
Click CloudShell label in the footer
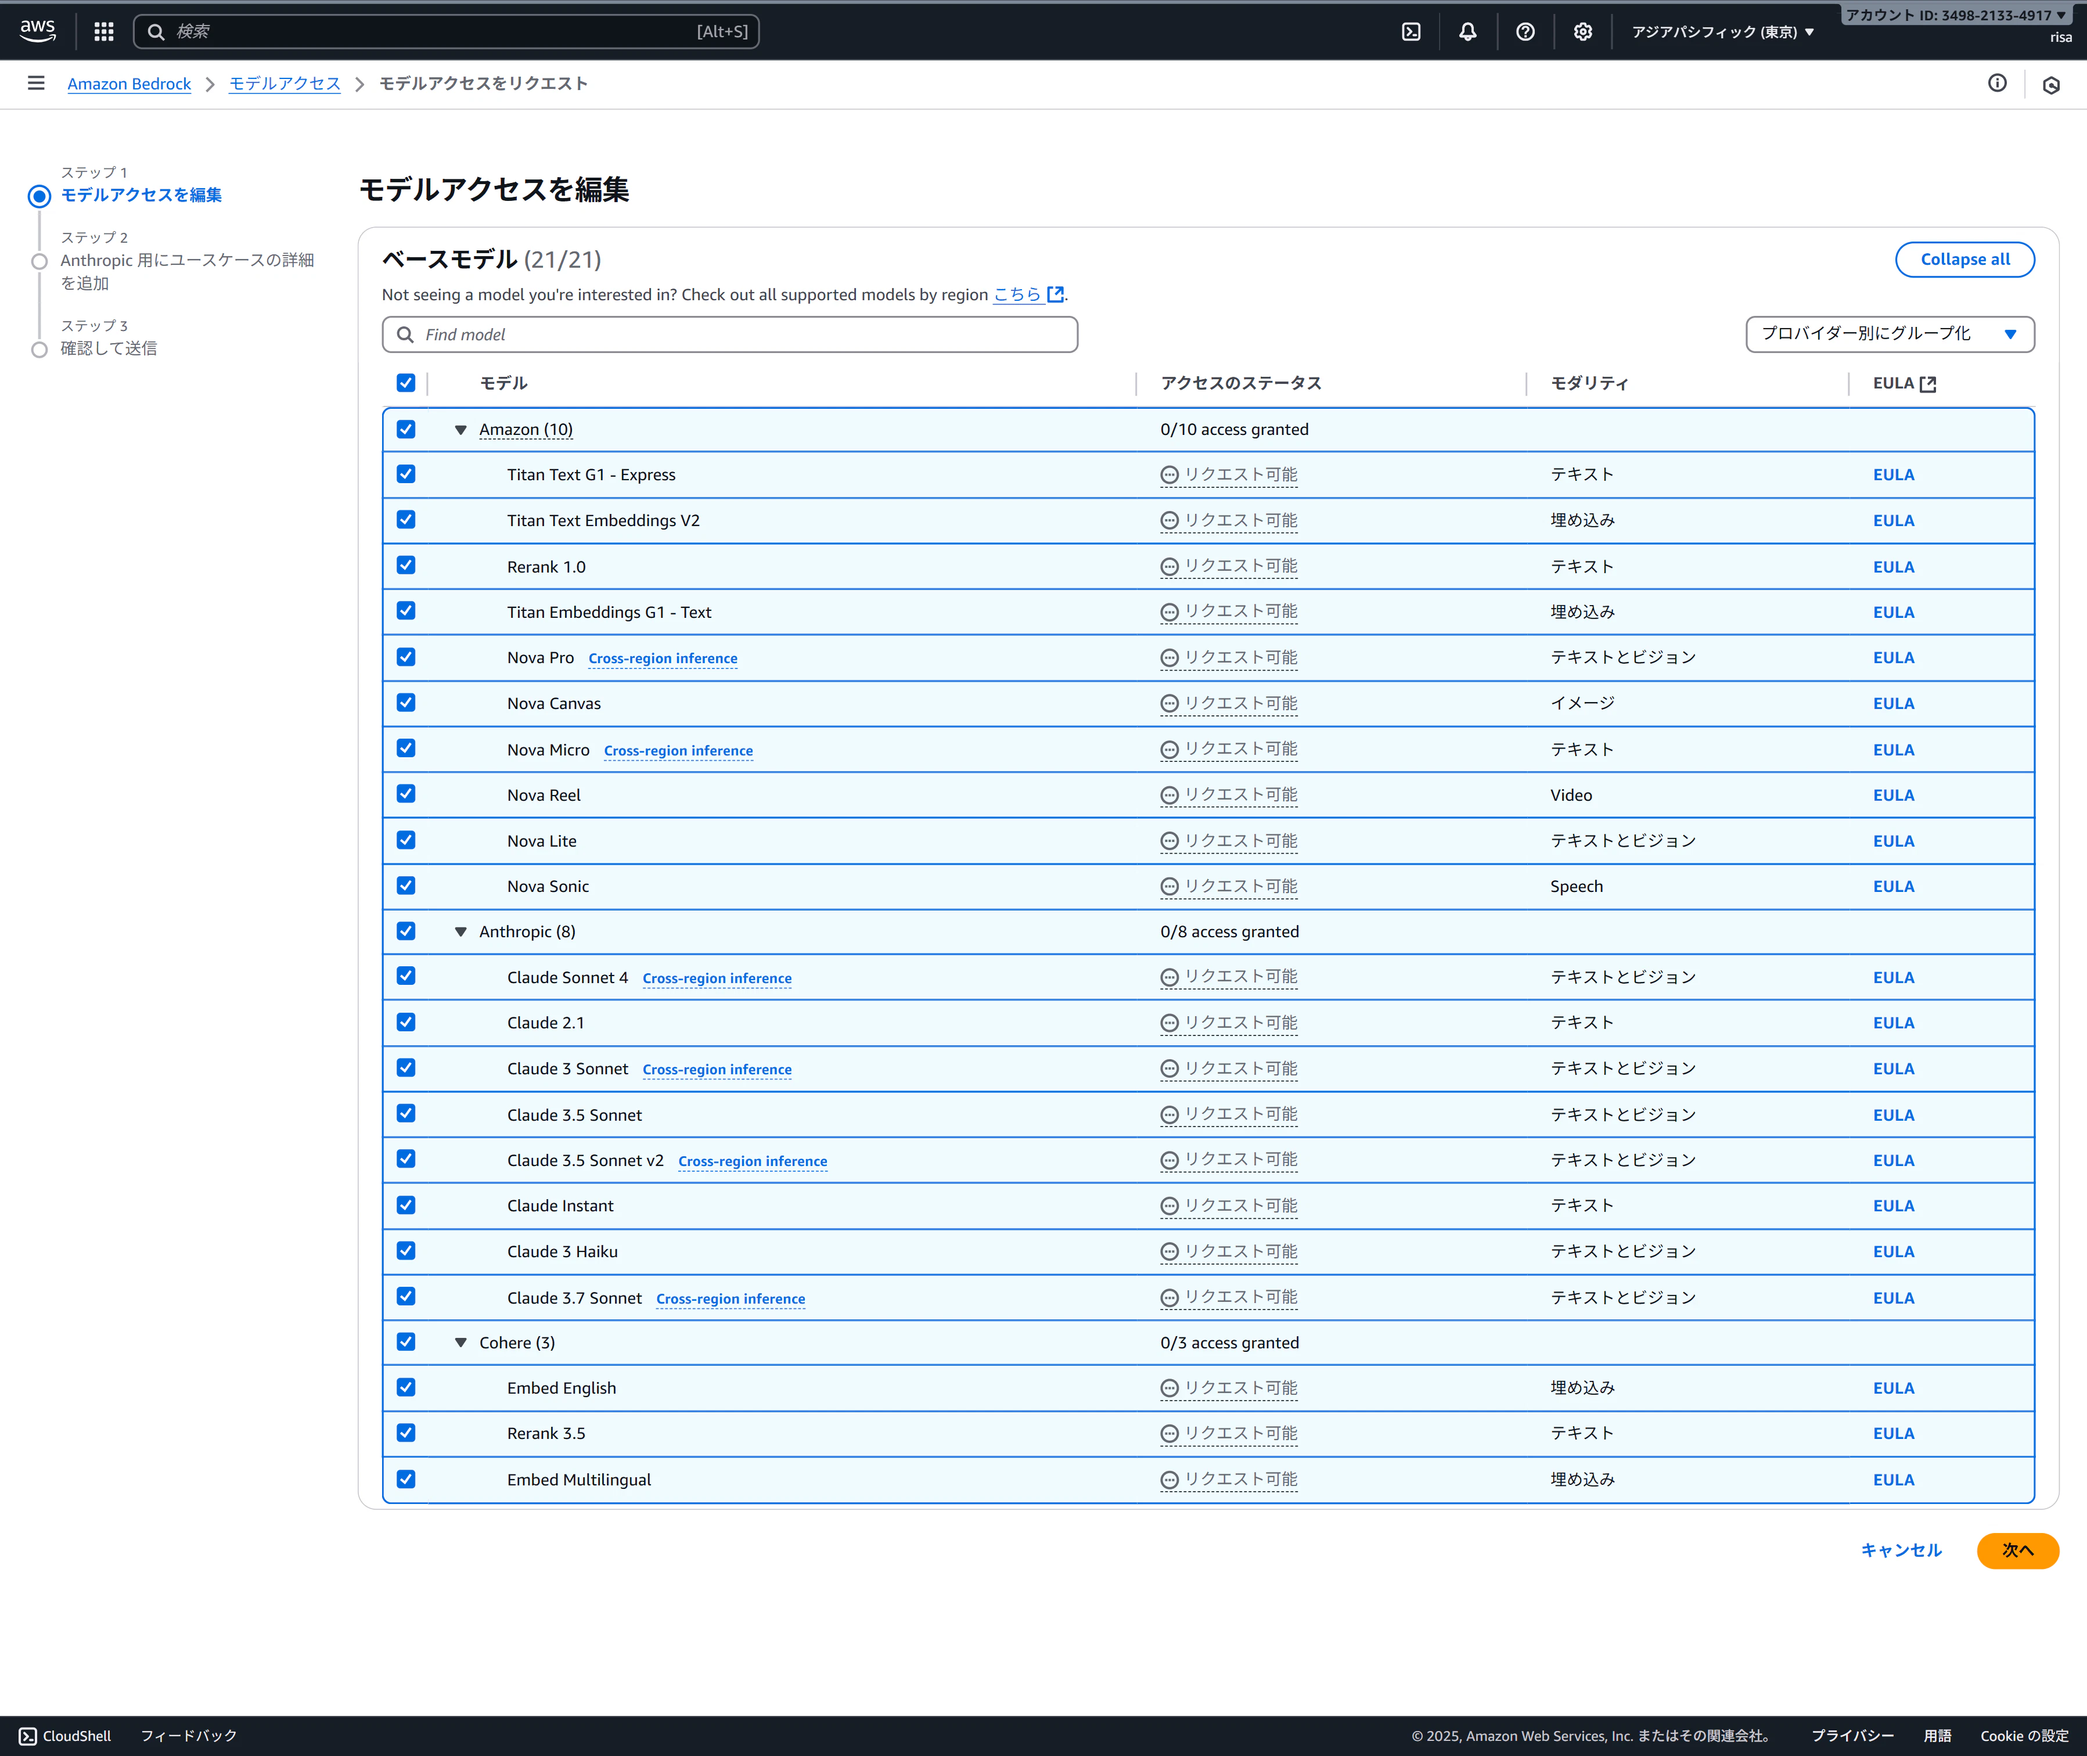coord(77,1736)
